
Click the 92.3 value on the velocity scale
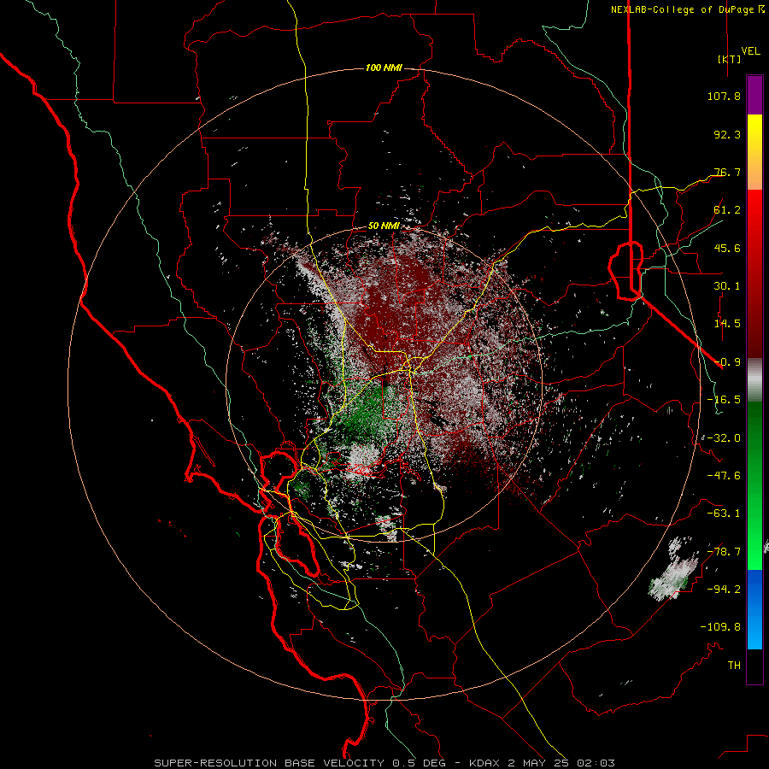[727, 134]
